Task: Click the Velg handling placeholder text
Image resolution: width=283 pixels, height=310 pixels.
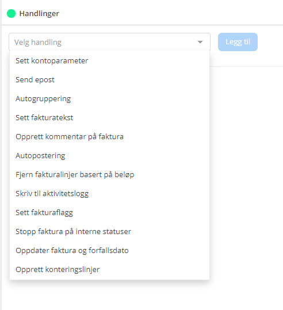Action: pyautogui.click(x=38, y=43)
